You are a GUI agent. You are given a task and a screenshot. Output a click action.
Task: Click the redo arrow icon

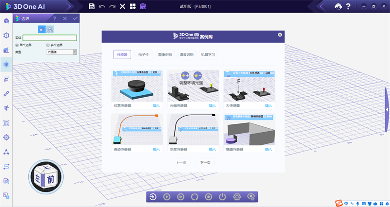pos(112,6)
